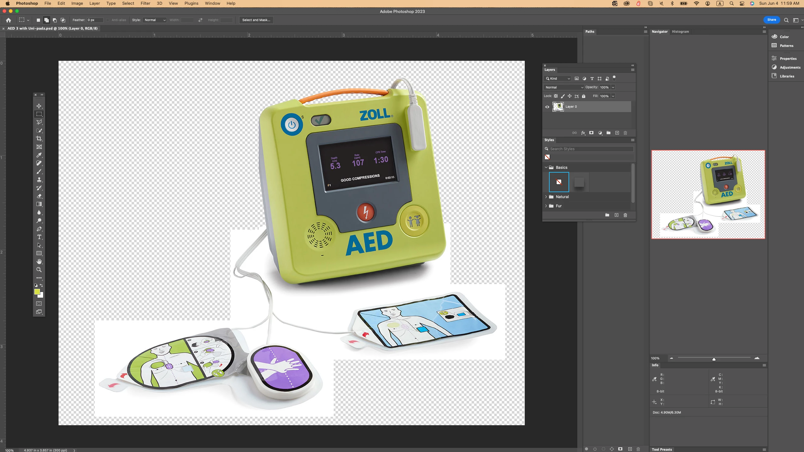Select the Eraser tool
This screenshot has height=452, width=804.
[x=39, y=196]
